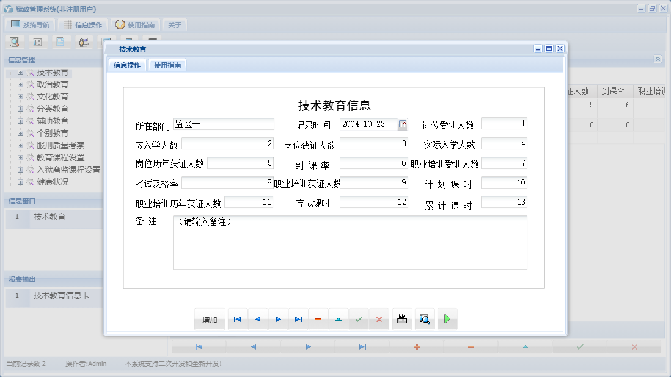Open the new document icon on the main toolbar
This screenshot has height=377, width=671.
click(x=60, y=41)
